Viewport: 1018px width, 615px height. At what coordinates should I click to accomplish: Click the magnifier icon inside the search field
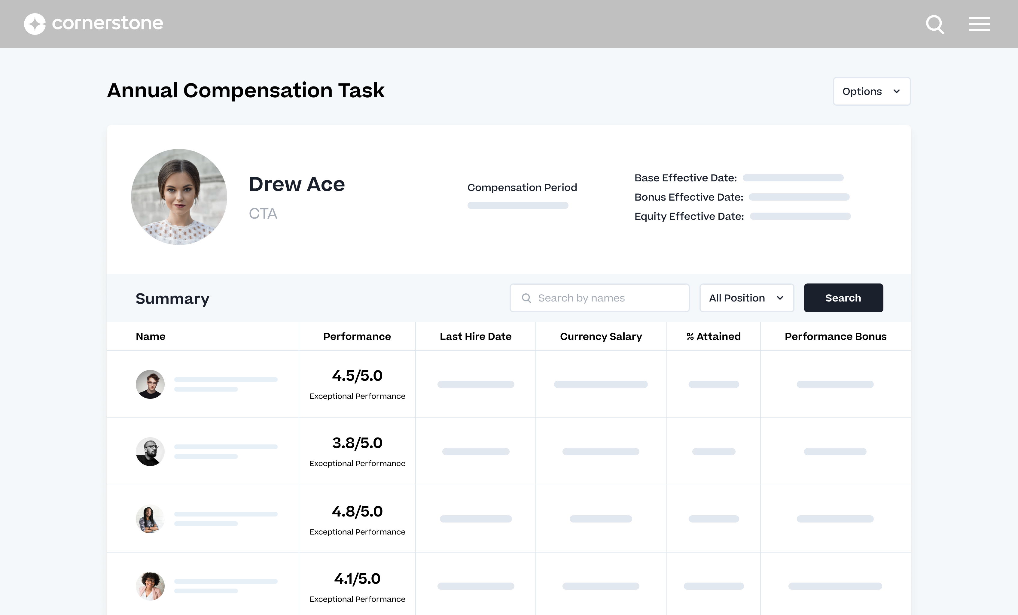coord(526,298)
